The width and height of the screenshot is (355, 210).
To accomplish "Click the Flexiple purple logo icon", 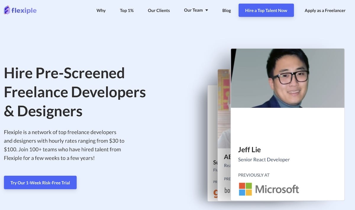I will (7, 10).
